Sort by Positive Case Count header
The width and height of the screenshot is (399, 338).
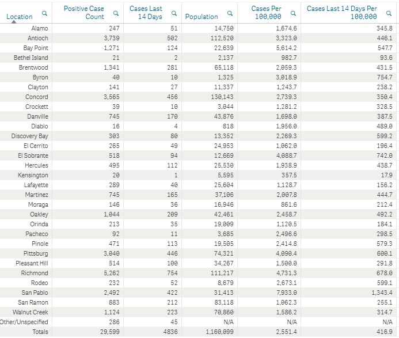83,13
